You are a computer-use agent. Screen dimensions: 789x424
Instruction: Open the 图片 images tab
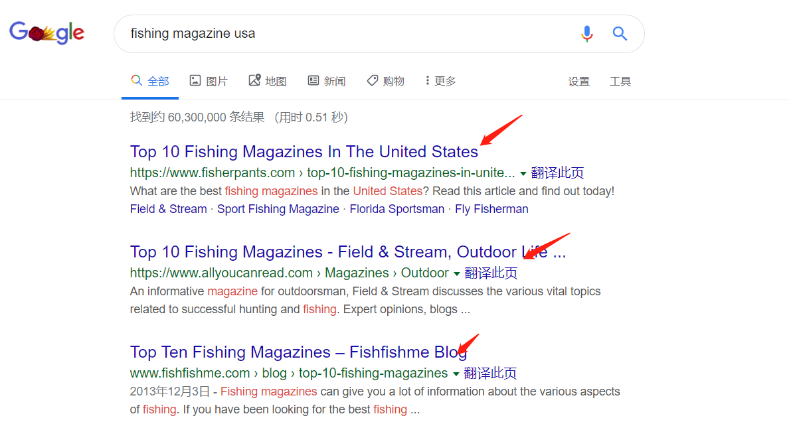[209, 81]
